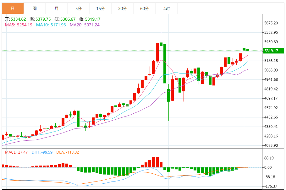Click the 5675.20 price axis label
Screen dimensions: 286x190
click(271, 23)
